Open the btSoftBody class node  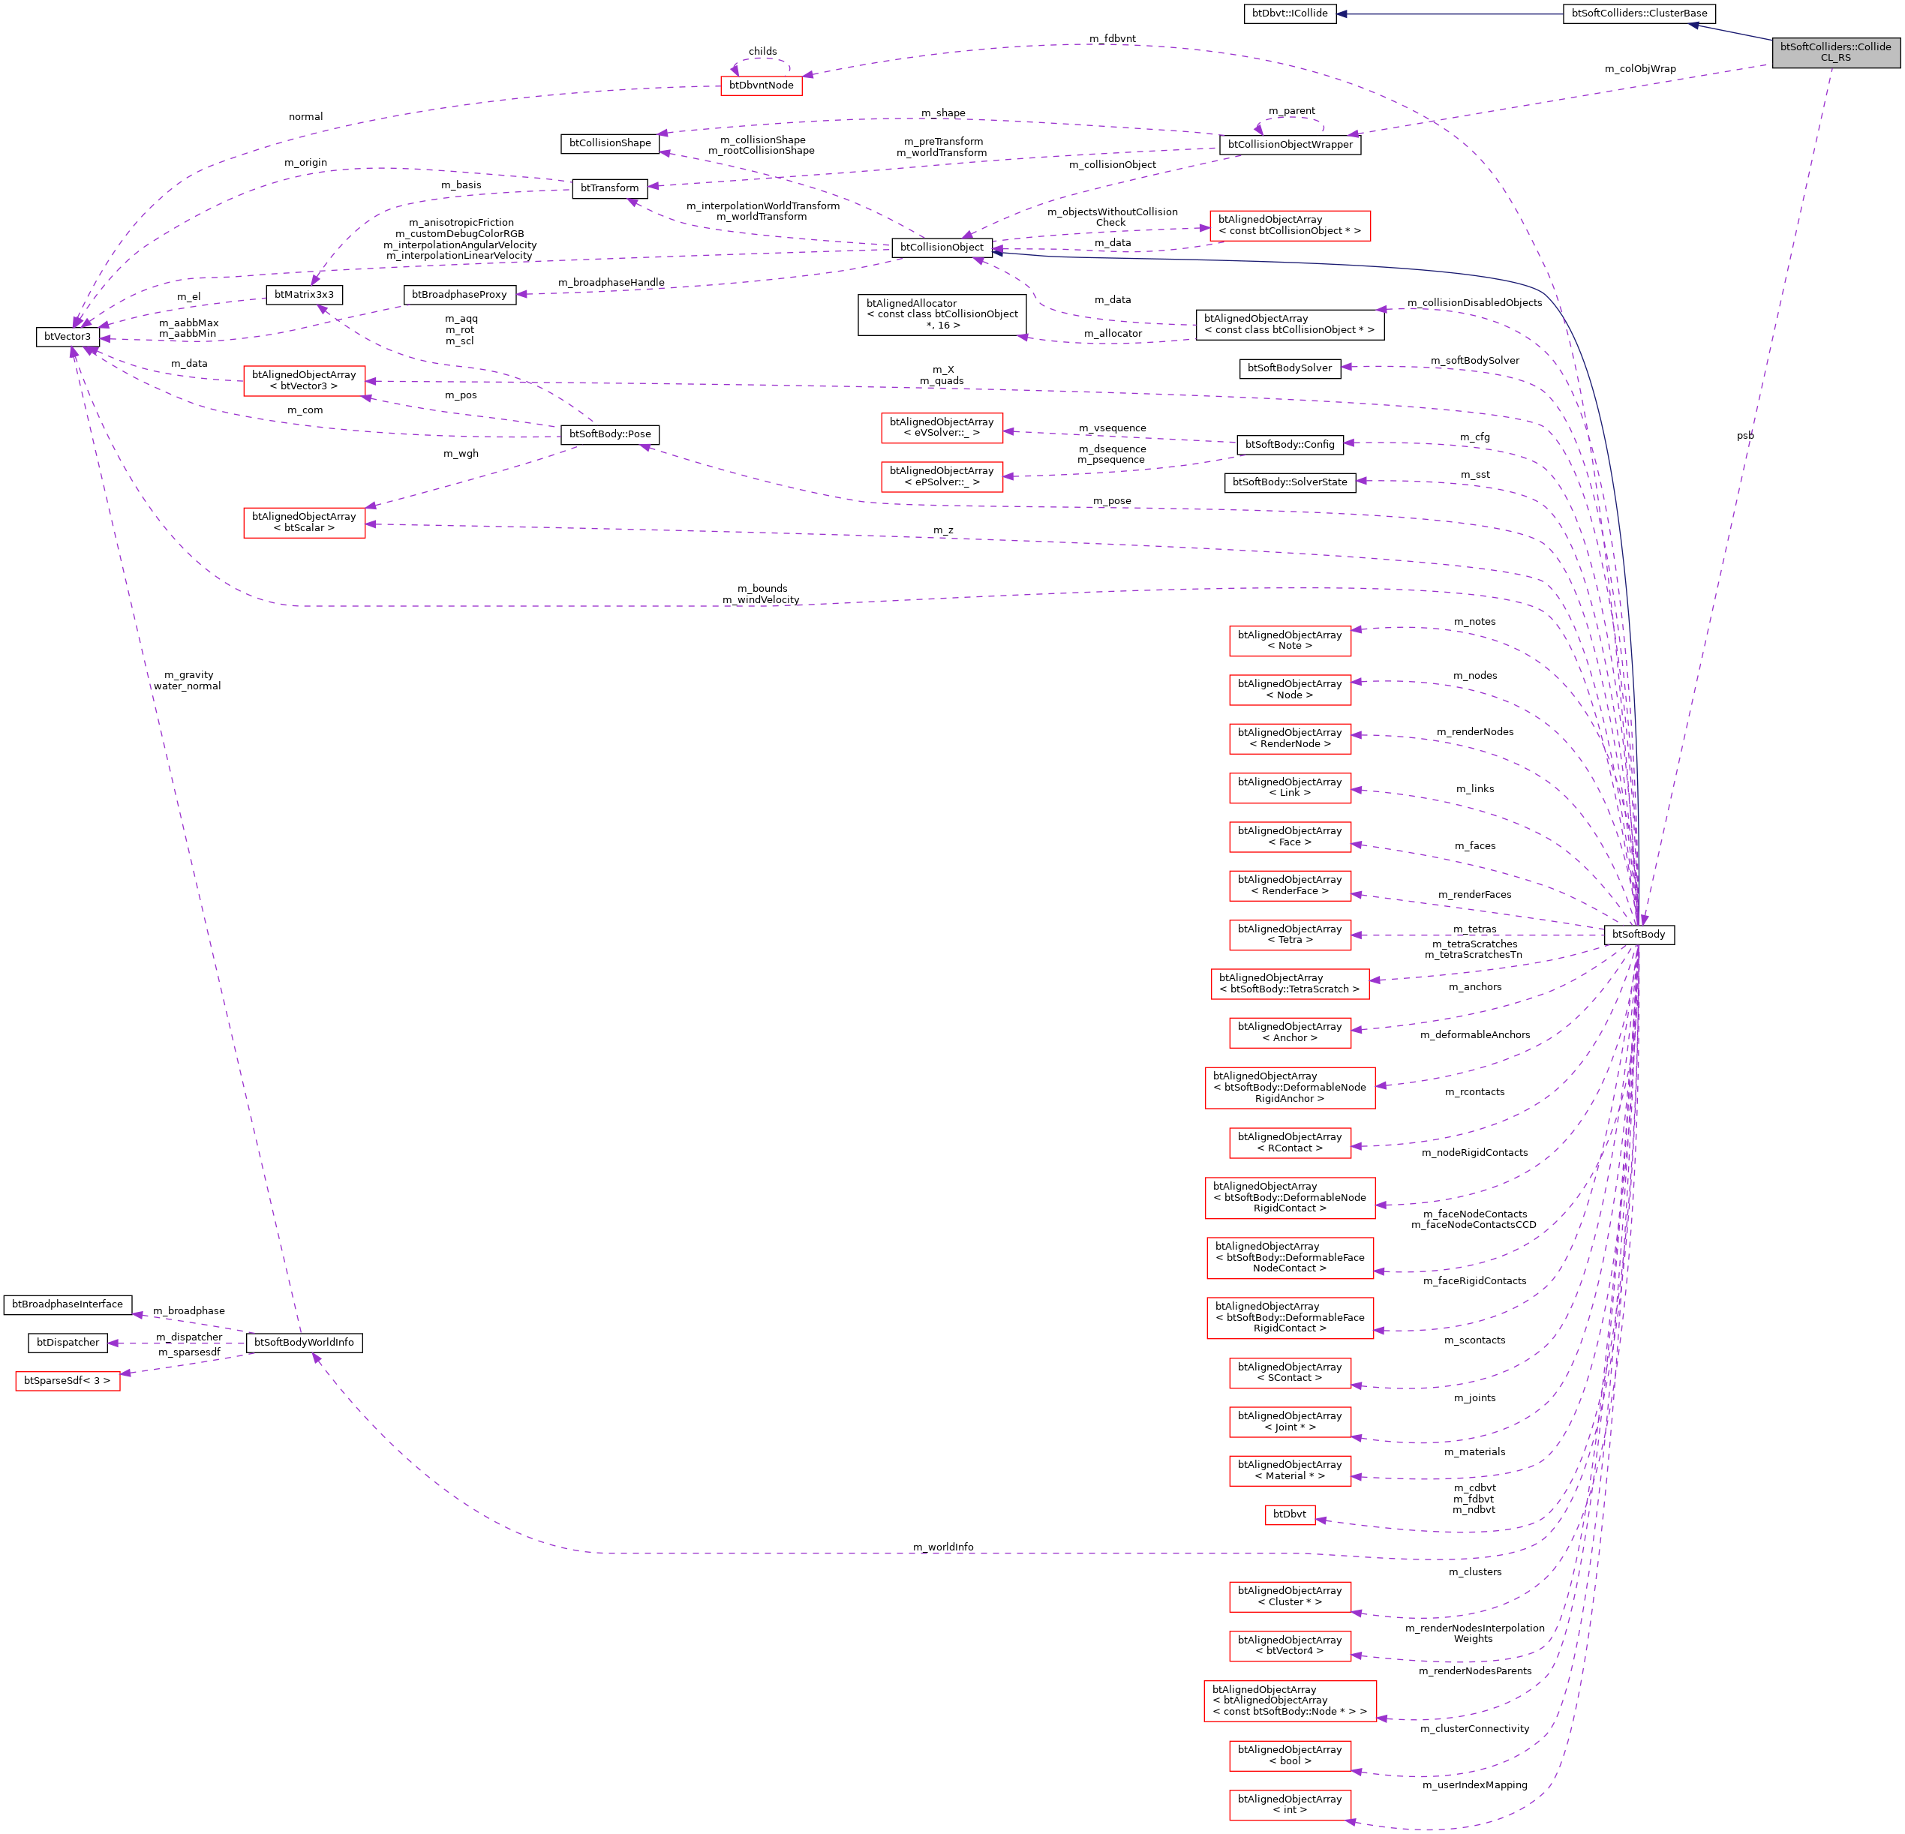pyautogui.click(x=1639, y=935)
